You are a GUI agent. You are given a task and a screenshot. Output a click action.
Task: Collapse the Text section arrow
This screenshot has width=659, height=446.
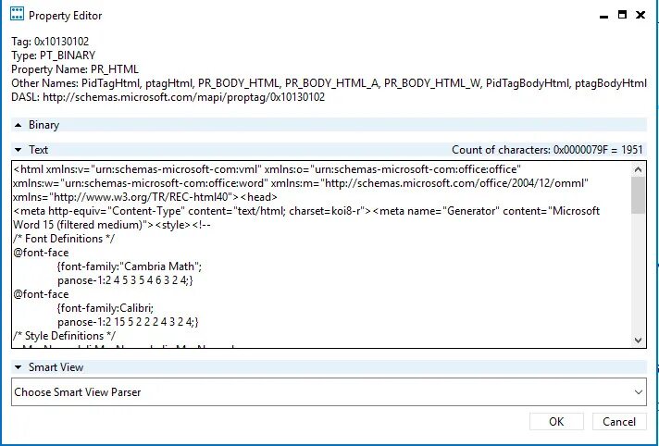pos(19,150)
